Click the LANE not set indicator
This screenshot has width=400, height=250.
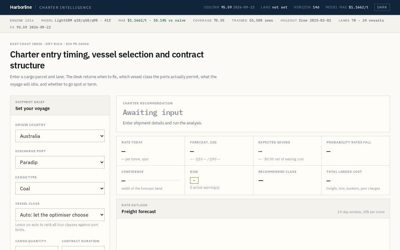pos(274,7)
